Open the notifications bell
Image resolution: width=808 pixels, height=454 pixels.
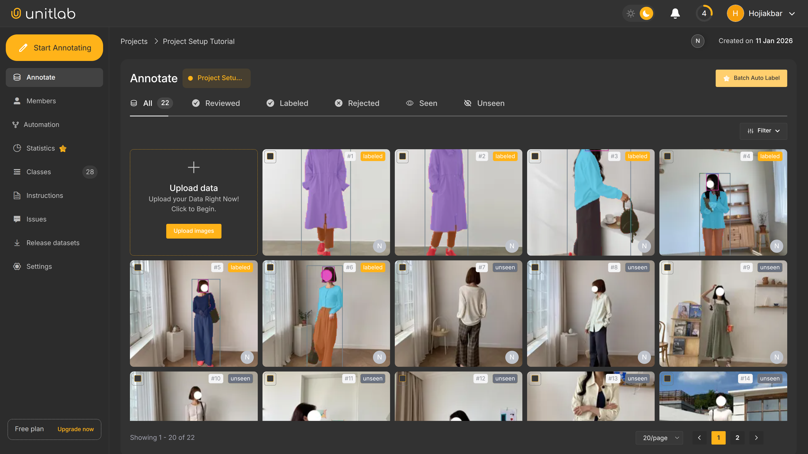click(x=675, y=13)
